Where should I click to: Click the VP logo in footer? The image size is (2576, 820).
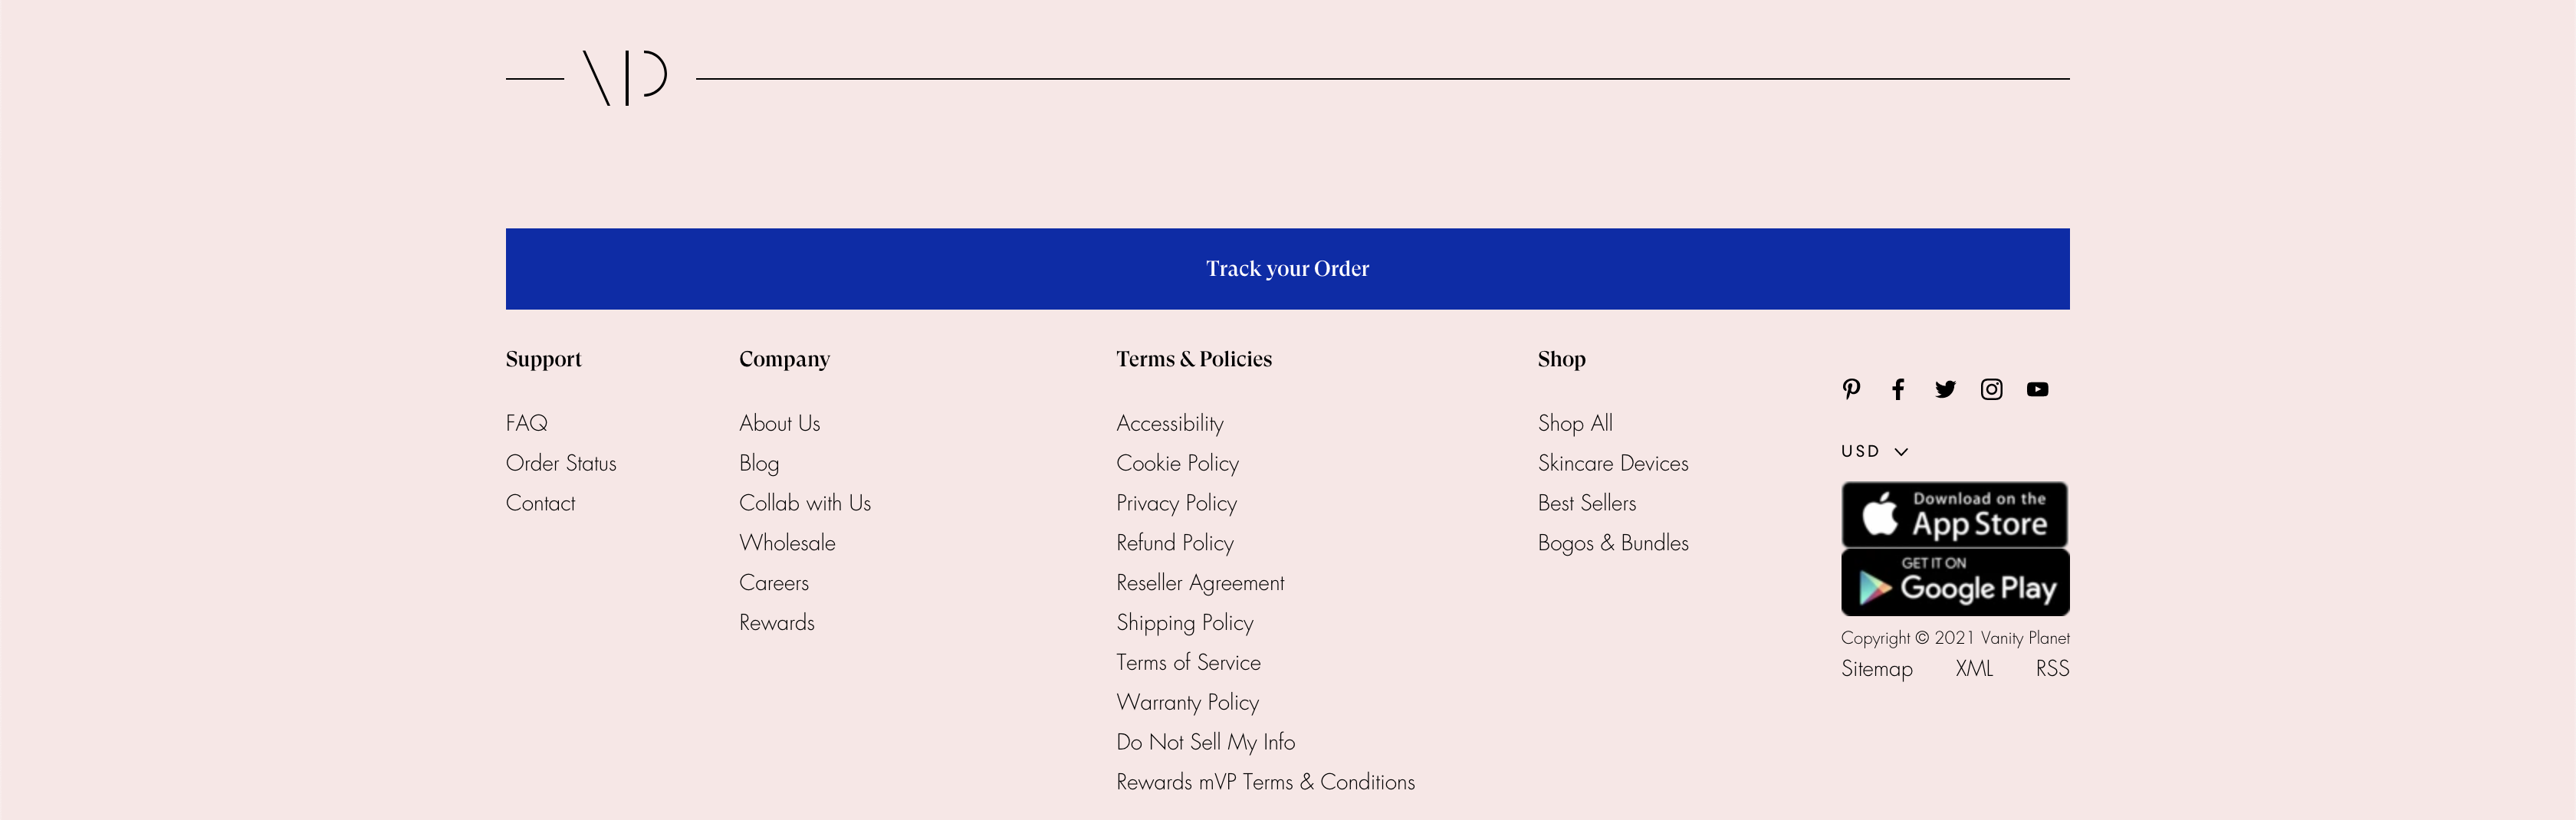625,78
